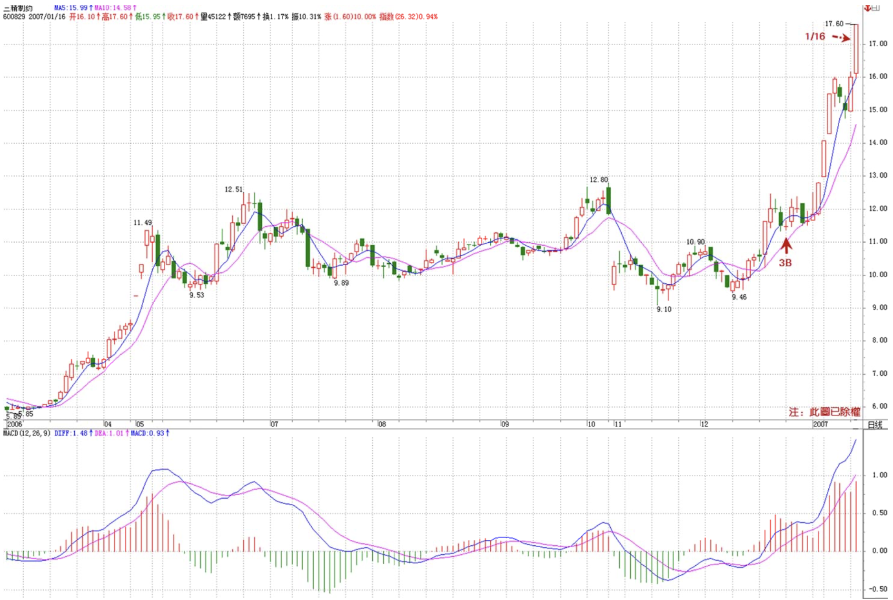Open the 日线 period selector

[x=875, y=425]
